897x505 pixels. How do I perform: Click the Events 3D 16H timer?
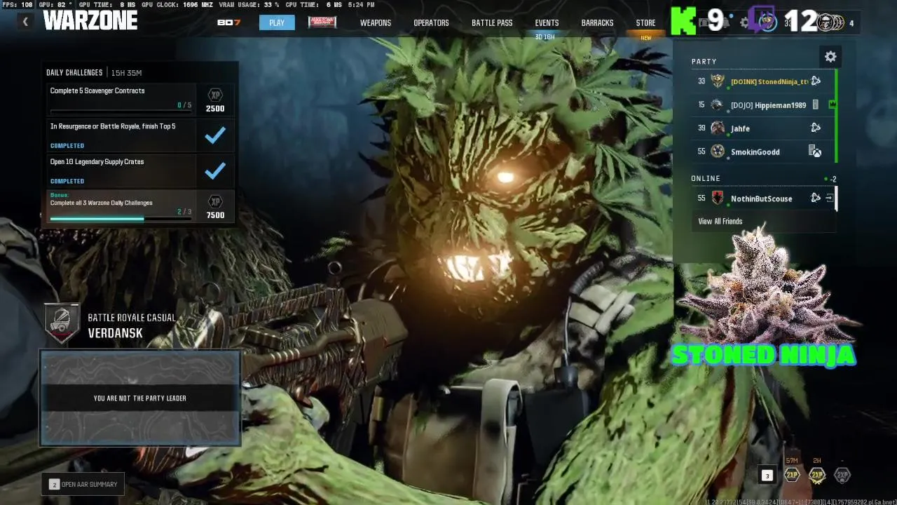coord(545,36)
